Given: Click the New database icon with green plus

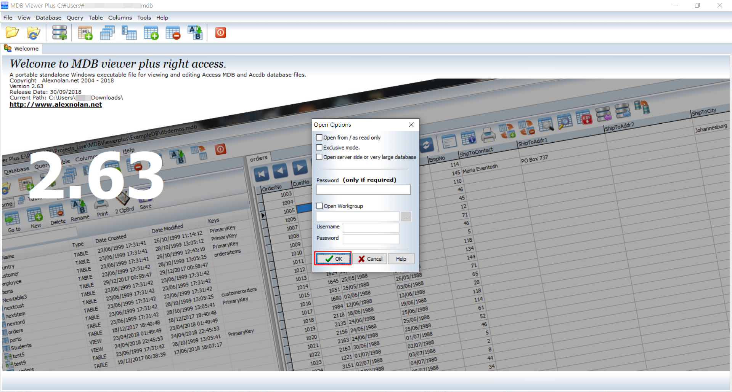Looking at the screenshot, I should click(x=59, y=33).
